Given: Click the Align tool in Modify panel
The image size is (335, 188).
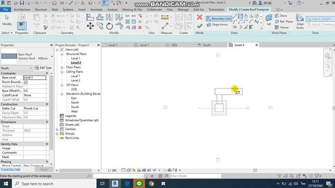Looking at the screenshot, I should [90, 17].
